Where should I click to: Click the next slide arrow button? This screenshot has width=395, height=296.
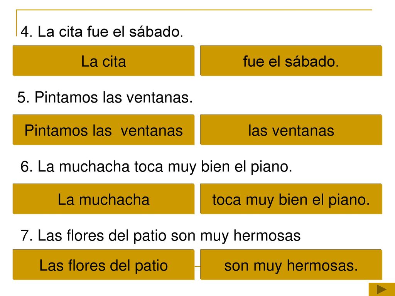(x=381, y=289)
